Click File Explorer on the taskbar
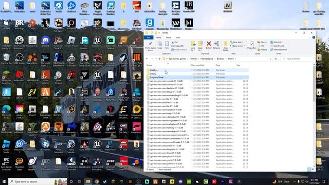Screen dimensions: 329x185 click(x=88, y=181)
